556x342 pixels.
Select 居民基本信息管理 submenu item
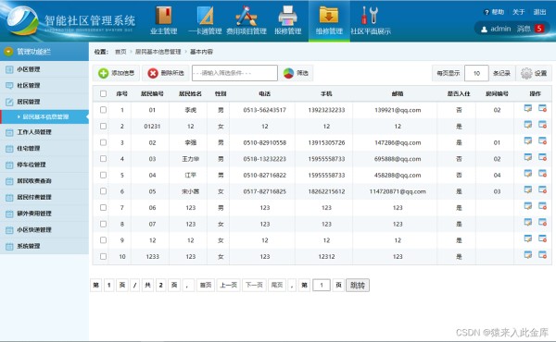44,116
